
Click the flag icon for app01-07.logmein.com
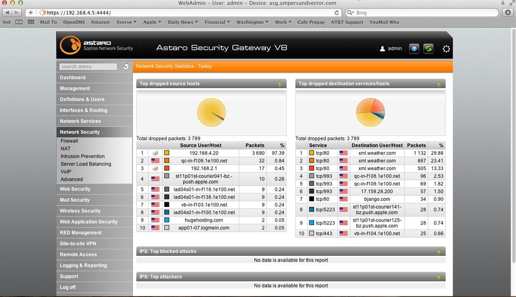(x=155, y=228)
